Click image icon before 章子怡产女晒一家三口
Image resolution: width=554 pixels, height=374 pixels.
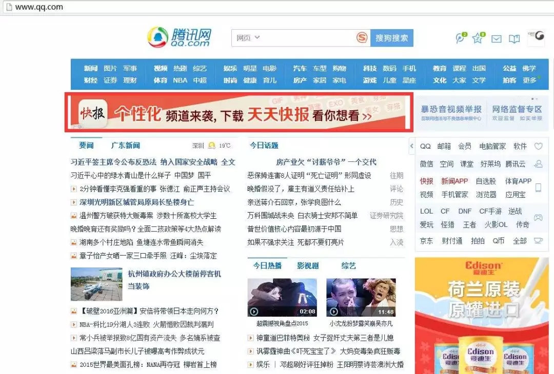73,256
